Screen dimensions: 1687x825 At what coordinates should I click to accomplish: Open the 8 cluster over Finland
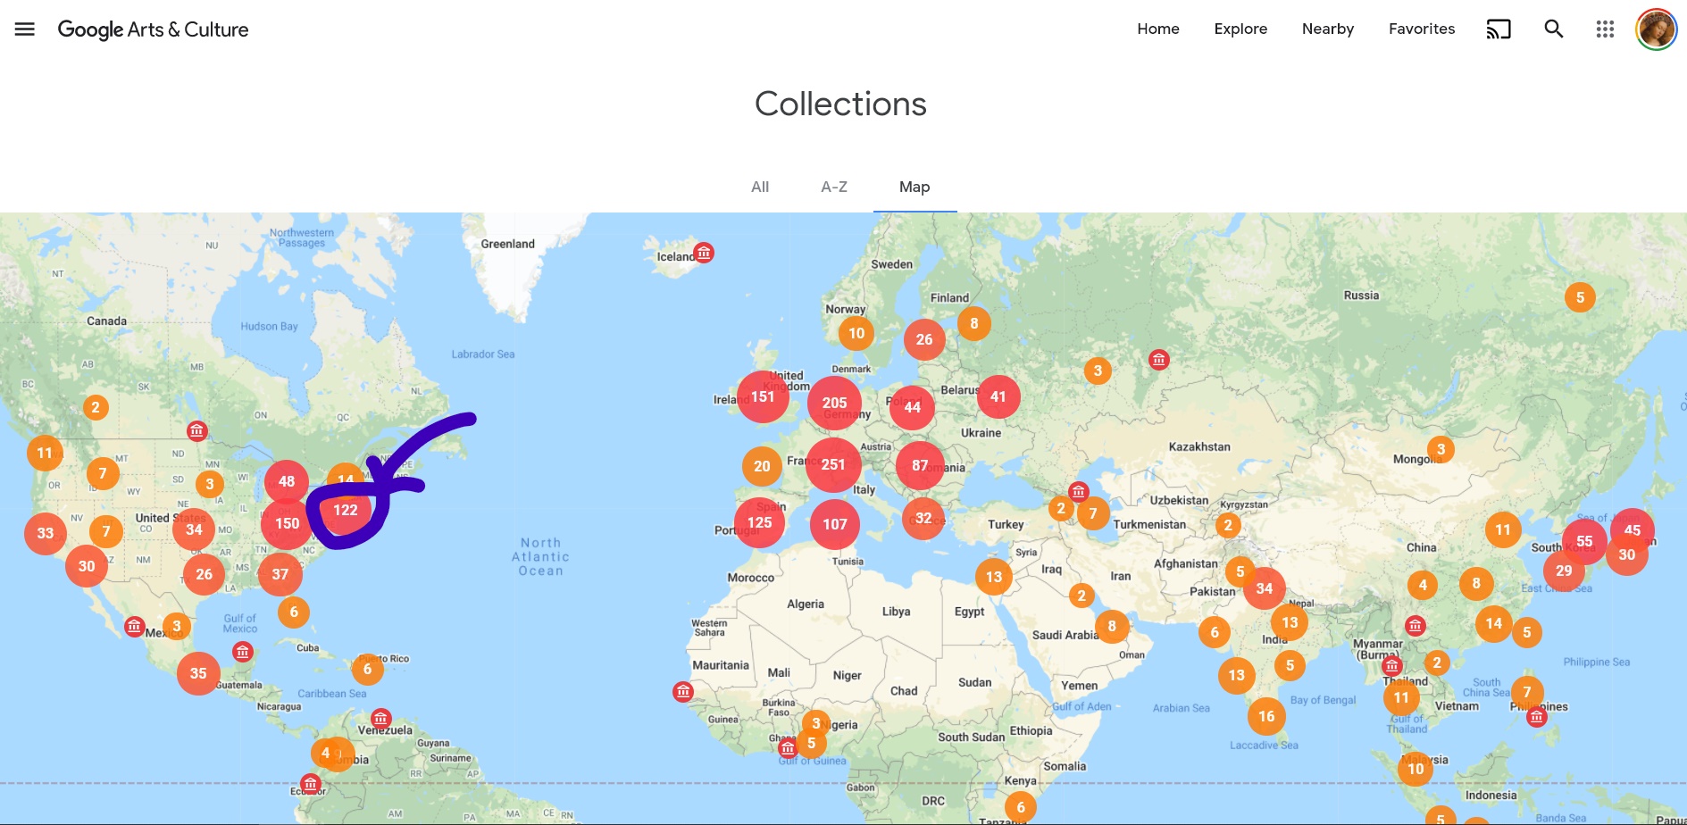[974, 323]
